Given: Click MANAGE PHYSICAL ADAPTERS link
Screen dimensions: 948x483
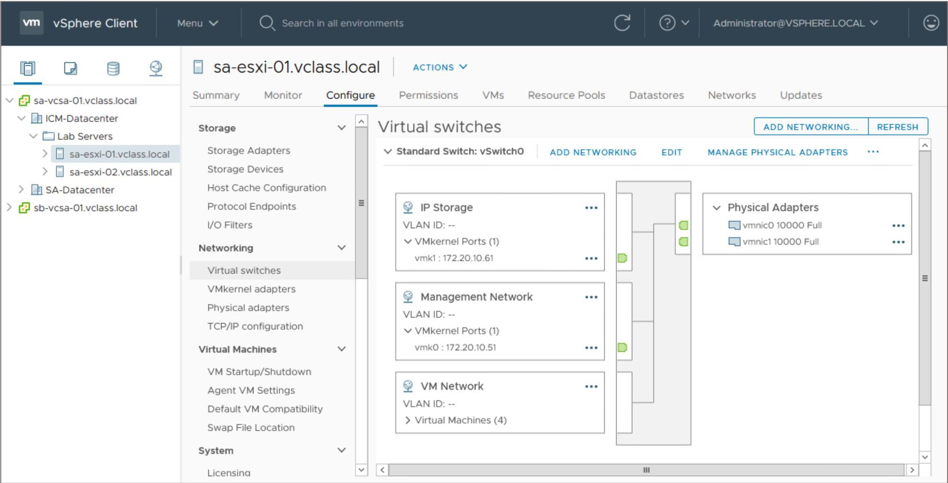Looking at the screenshot, I should pyautogui.click(x=777, y=152).
